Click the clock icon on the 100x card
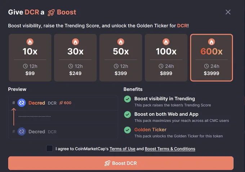This screenshot has width=245, height=172. tap(161, 66)
